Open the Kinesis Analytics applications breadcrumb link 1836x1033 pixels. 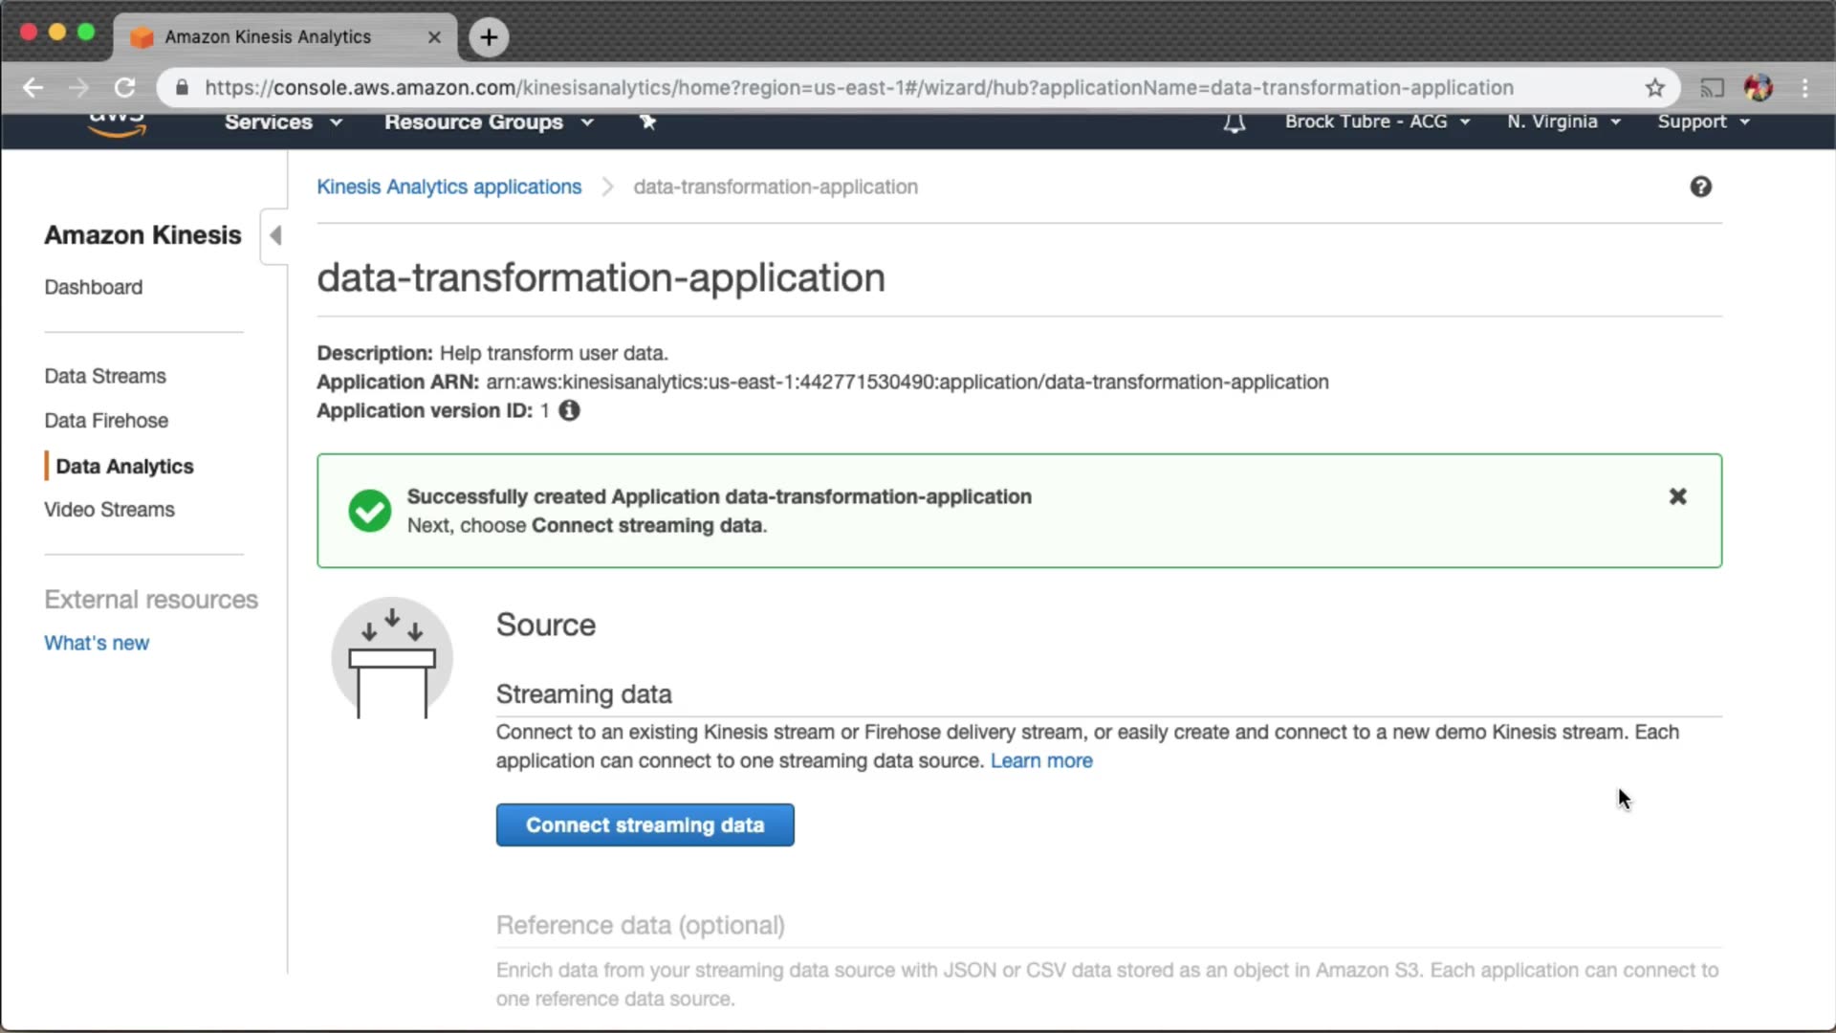coord(448,187)
